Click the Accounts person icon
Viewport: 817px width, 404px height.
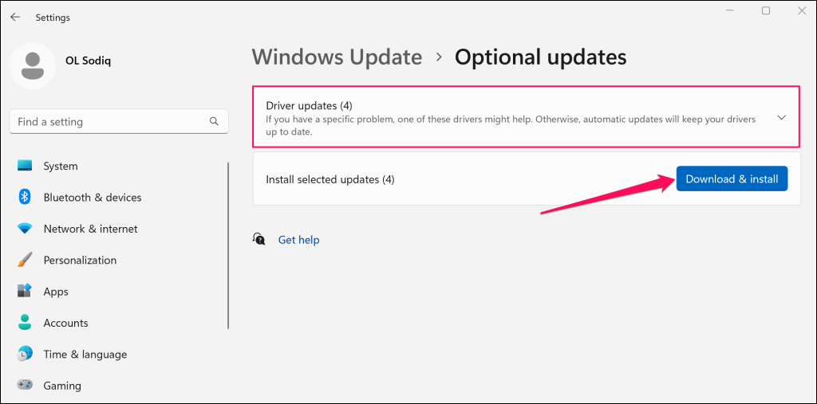pyautogui.click(x=25, y=323)
